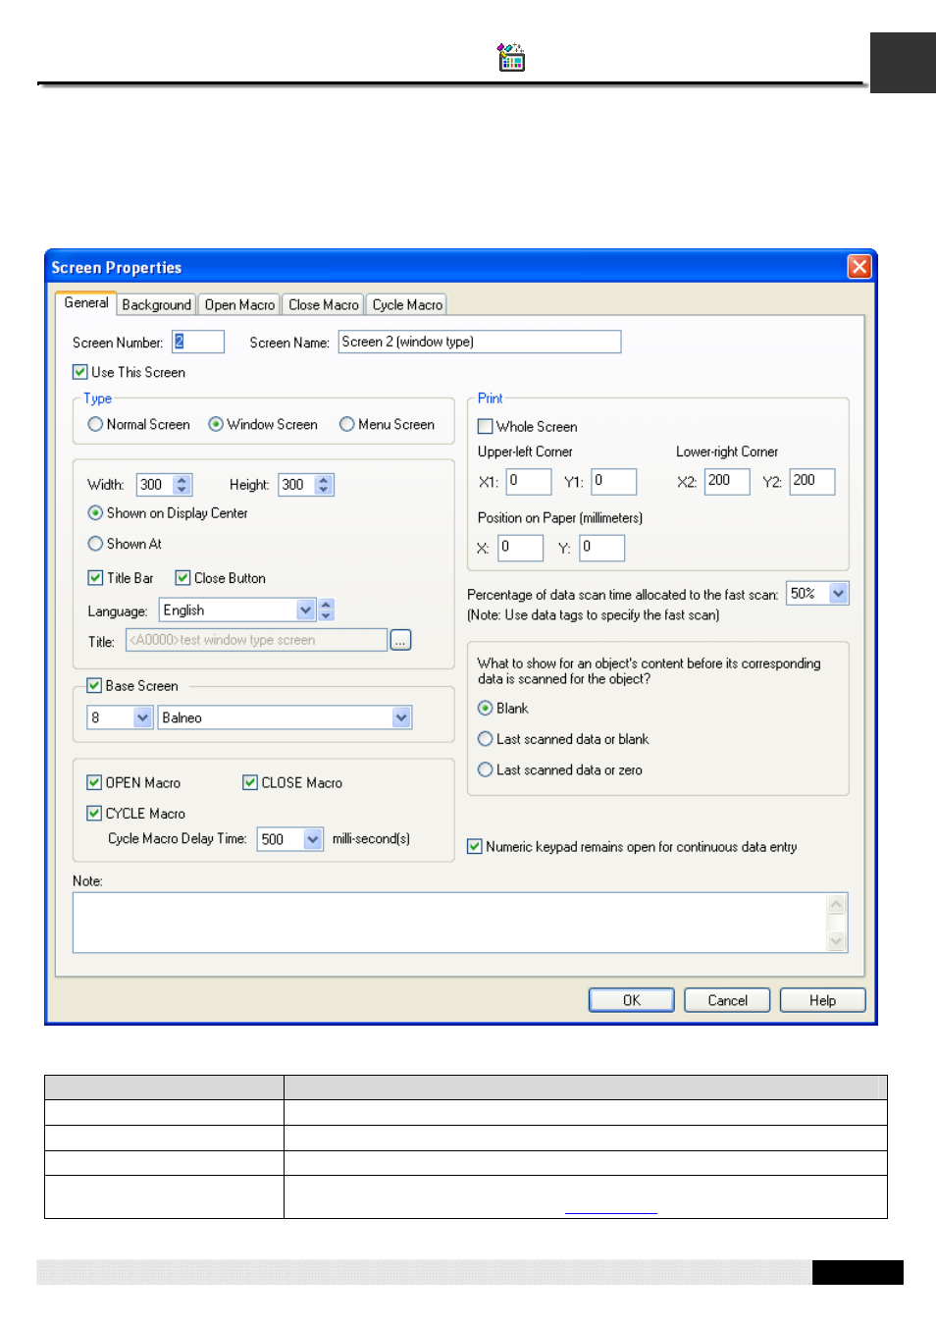Open the Cycle Macro Delay Time dropdown
This screenshot has height=1325, width=936.
[290, 839]
